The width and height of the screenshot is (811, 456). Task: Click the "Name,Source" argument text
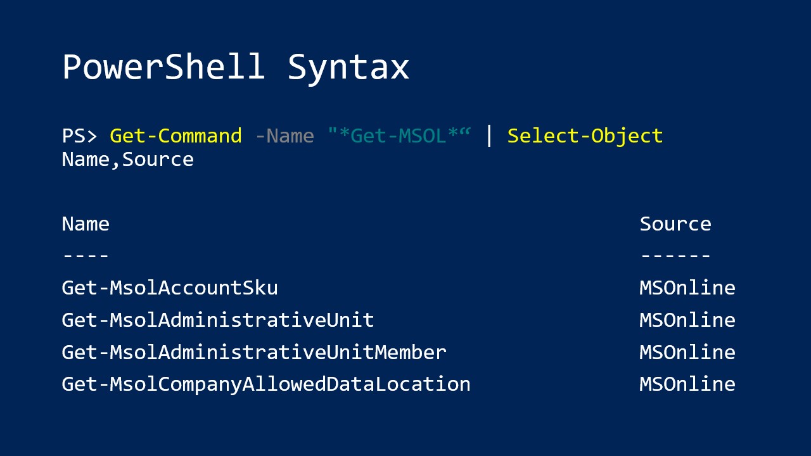[x=127, y=160]
